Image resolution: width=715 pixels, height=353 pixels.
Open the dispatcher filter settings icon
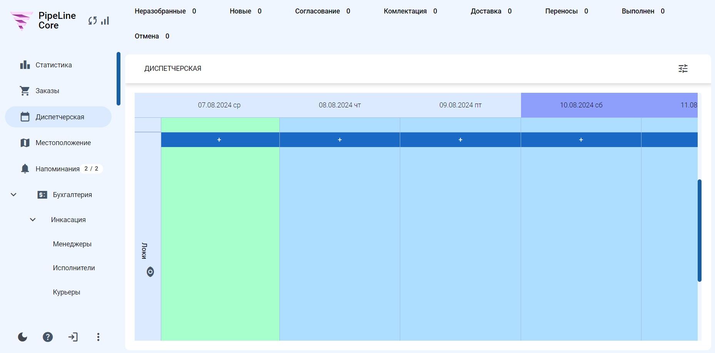[683, 69]
